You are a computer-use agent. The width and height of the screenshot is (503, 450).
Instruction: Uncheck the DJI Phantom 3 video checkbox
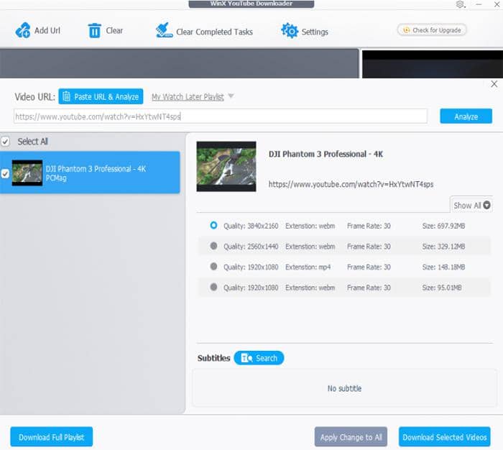point(5,173)
